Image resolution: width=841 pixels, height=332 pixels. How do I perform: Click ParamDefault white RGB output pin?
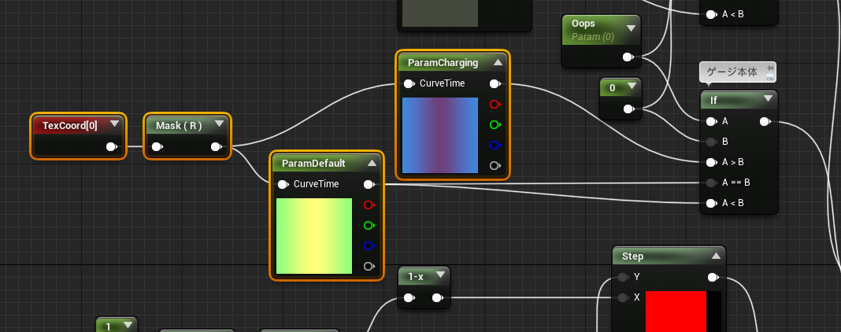(369, 184)
